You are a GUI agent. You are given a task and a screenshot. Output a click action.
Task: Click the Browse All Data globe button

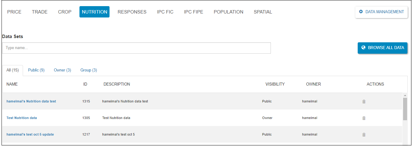[x=382, y=48]
